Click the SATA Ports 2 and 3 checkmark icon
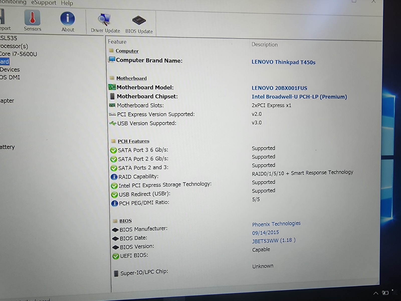This screenshot has width=401, height=301. pyautogui.click(x=114, y=168)
